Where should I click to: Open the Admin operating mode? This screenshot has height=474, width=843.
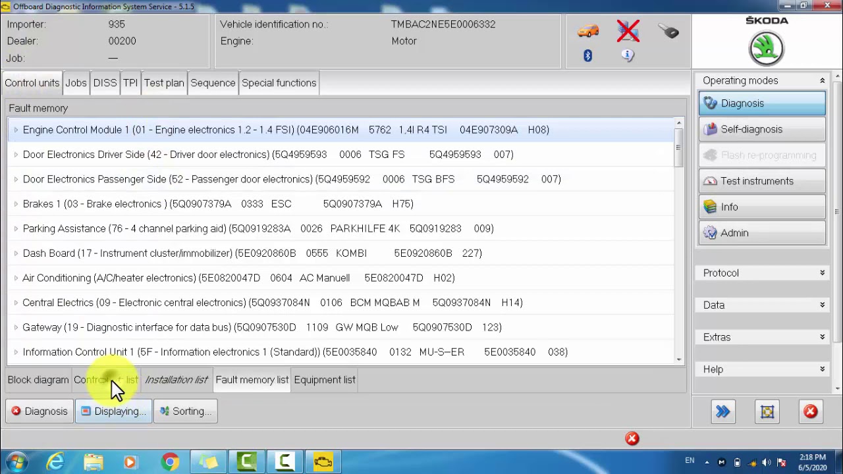click(762, 233)
